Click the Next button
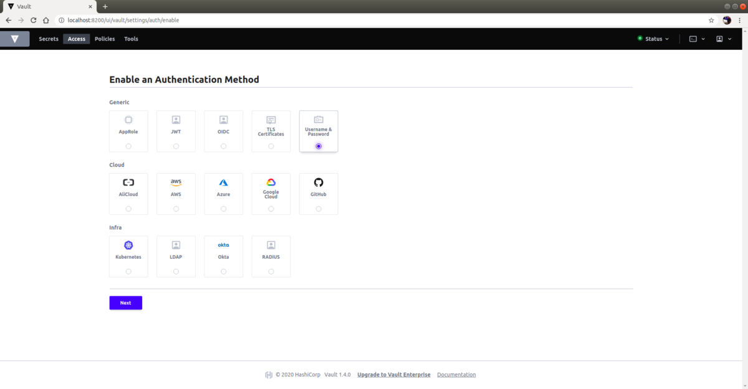748x389 pixels. pyautogui.click(x=126, y=302)
